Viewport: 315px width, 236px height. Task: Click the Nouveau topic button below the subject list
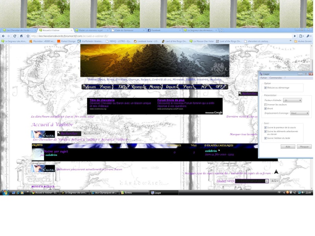coord(43,169)
